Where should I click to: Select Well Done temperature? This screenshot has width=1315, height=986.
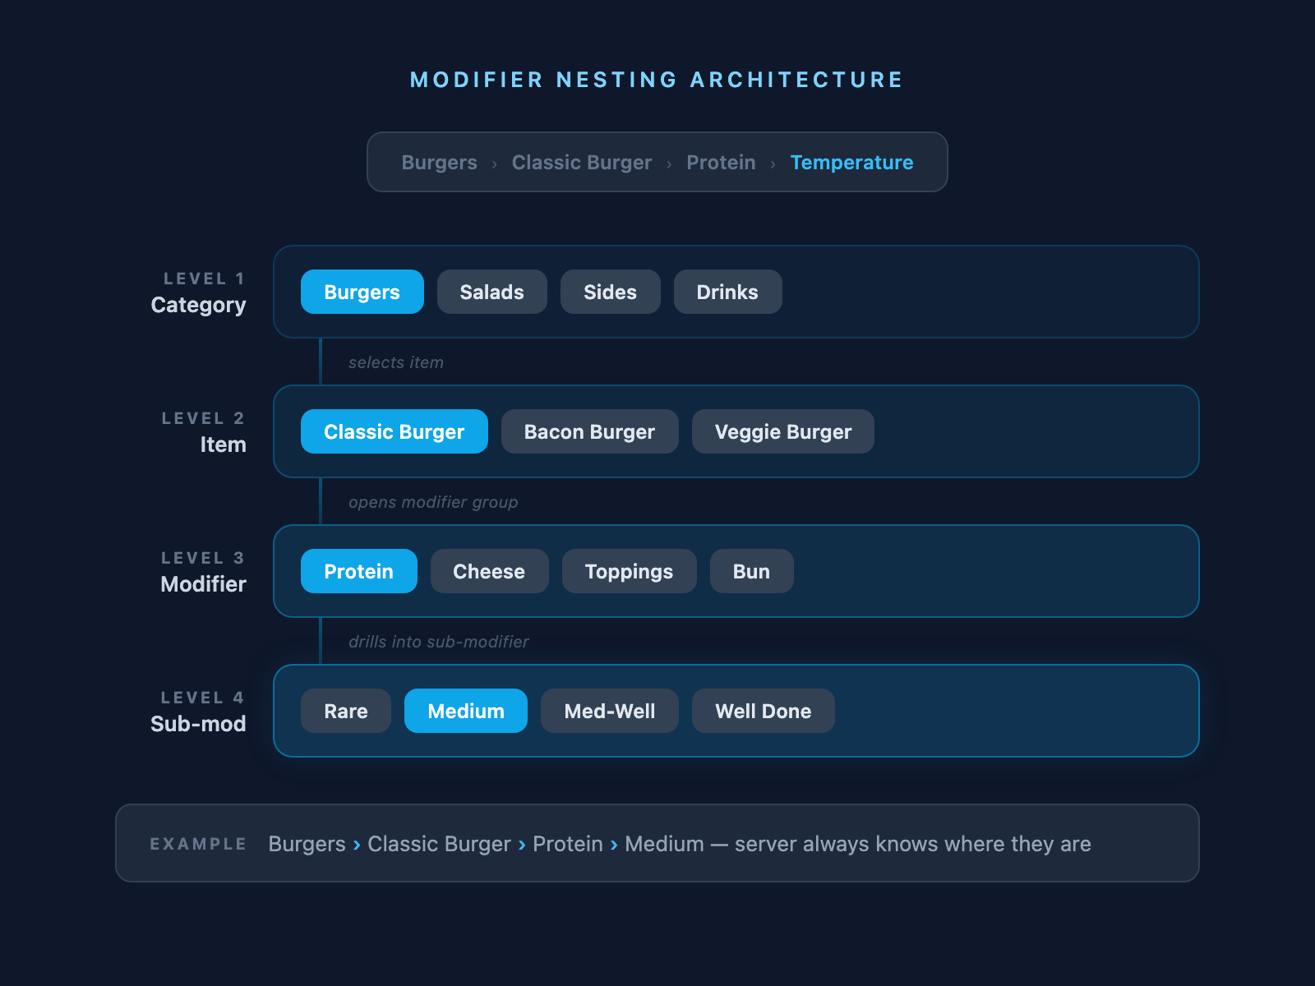click(x=763, y=711)
